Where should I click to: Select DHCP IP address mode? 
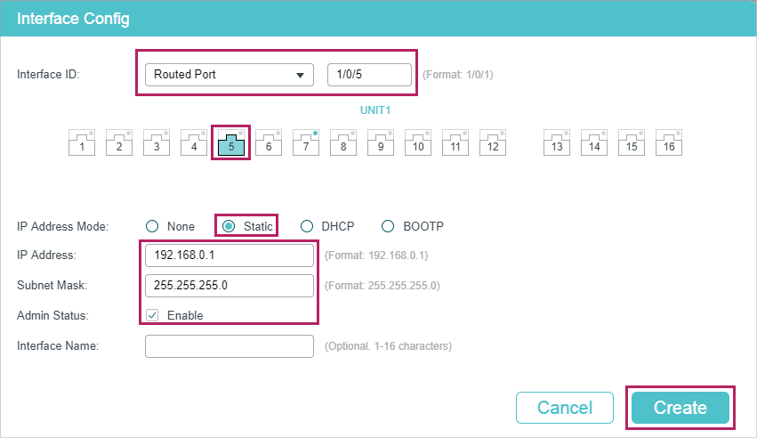tap(307, 226)
